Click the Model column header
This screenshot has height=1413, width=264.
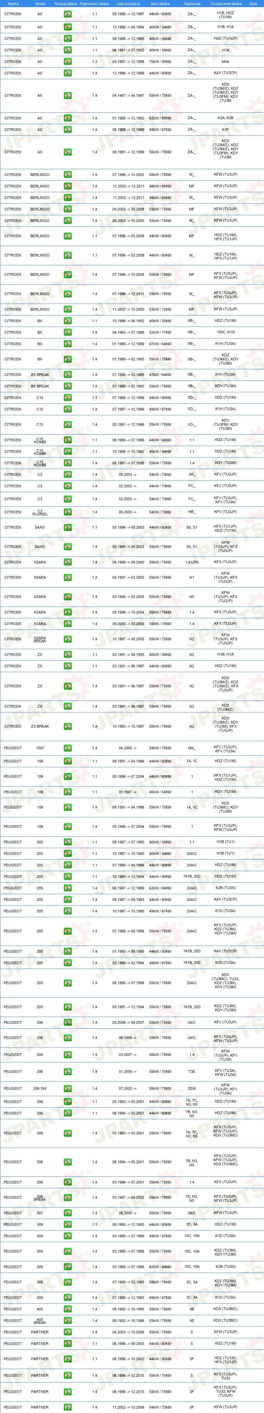pyautogui.click(x=40, y=3)
